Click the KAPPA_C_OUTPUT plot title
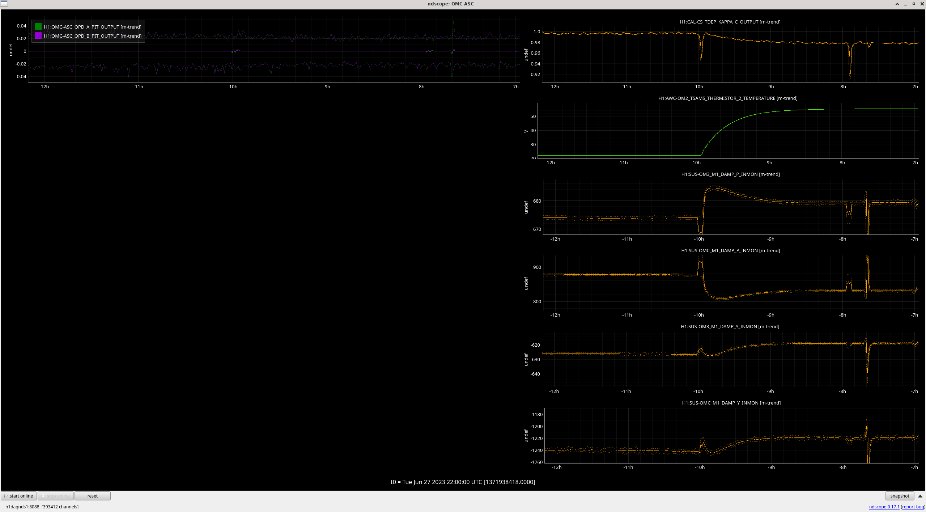This screenshot has width=926, height=512. (x=730, y=22)
